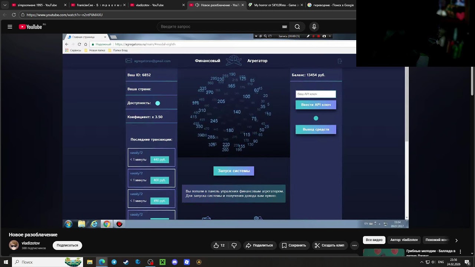Click the Ваш API ключ field in the video
475x267 pixels.
click(316, 94)
